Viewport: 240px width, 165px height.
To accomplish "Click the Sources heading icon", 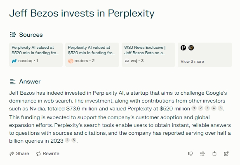I will click(13, 35).
